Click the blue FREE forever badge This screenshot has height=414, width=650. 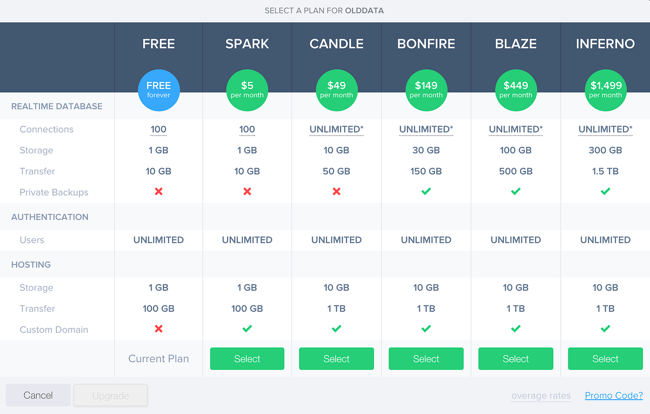click(158, 90)
